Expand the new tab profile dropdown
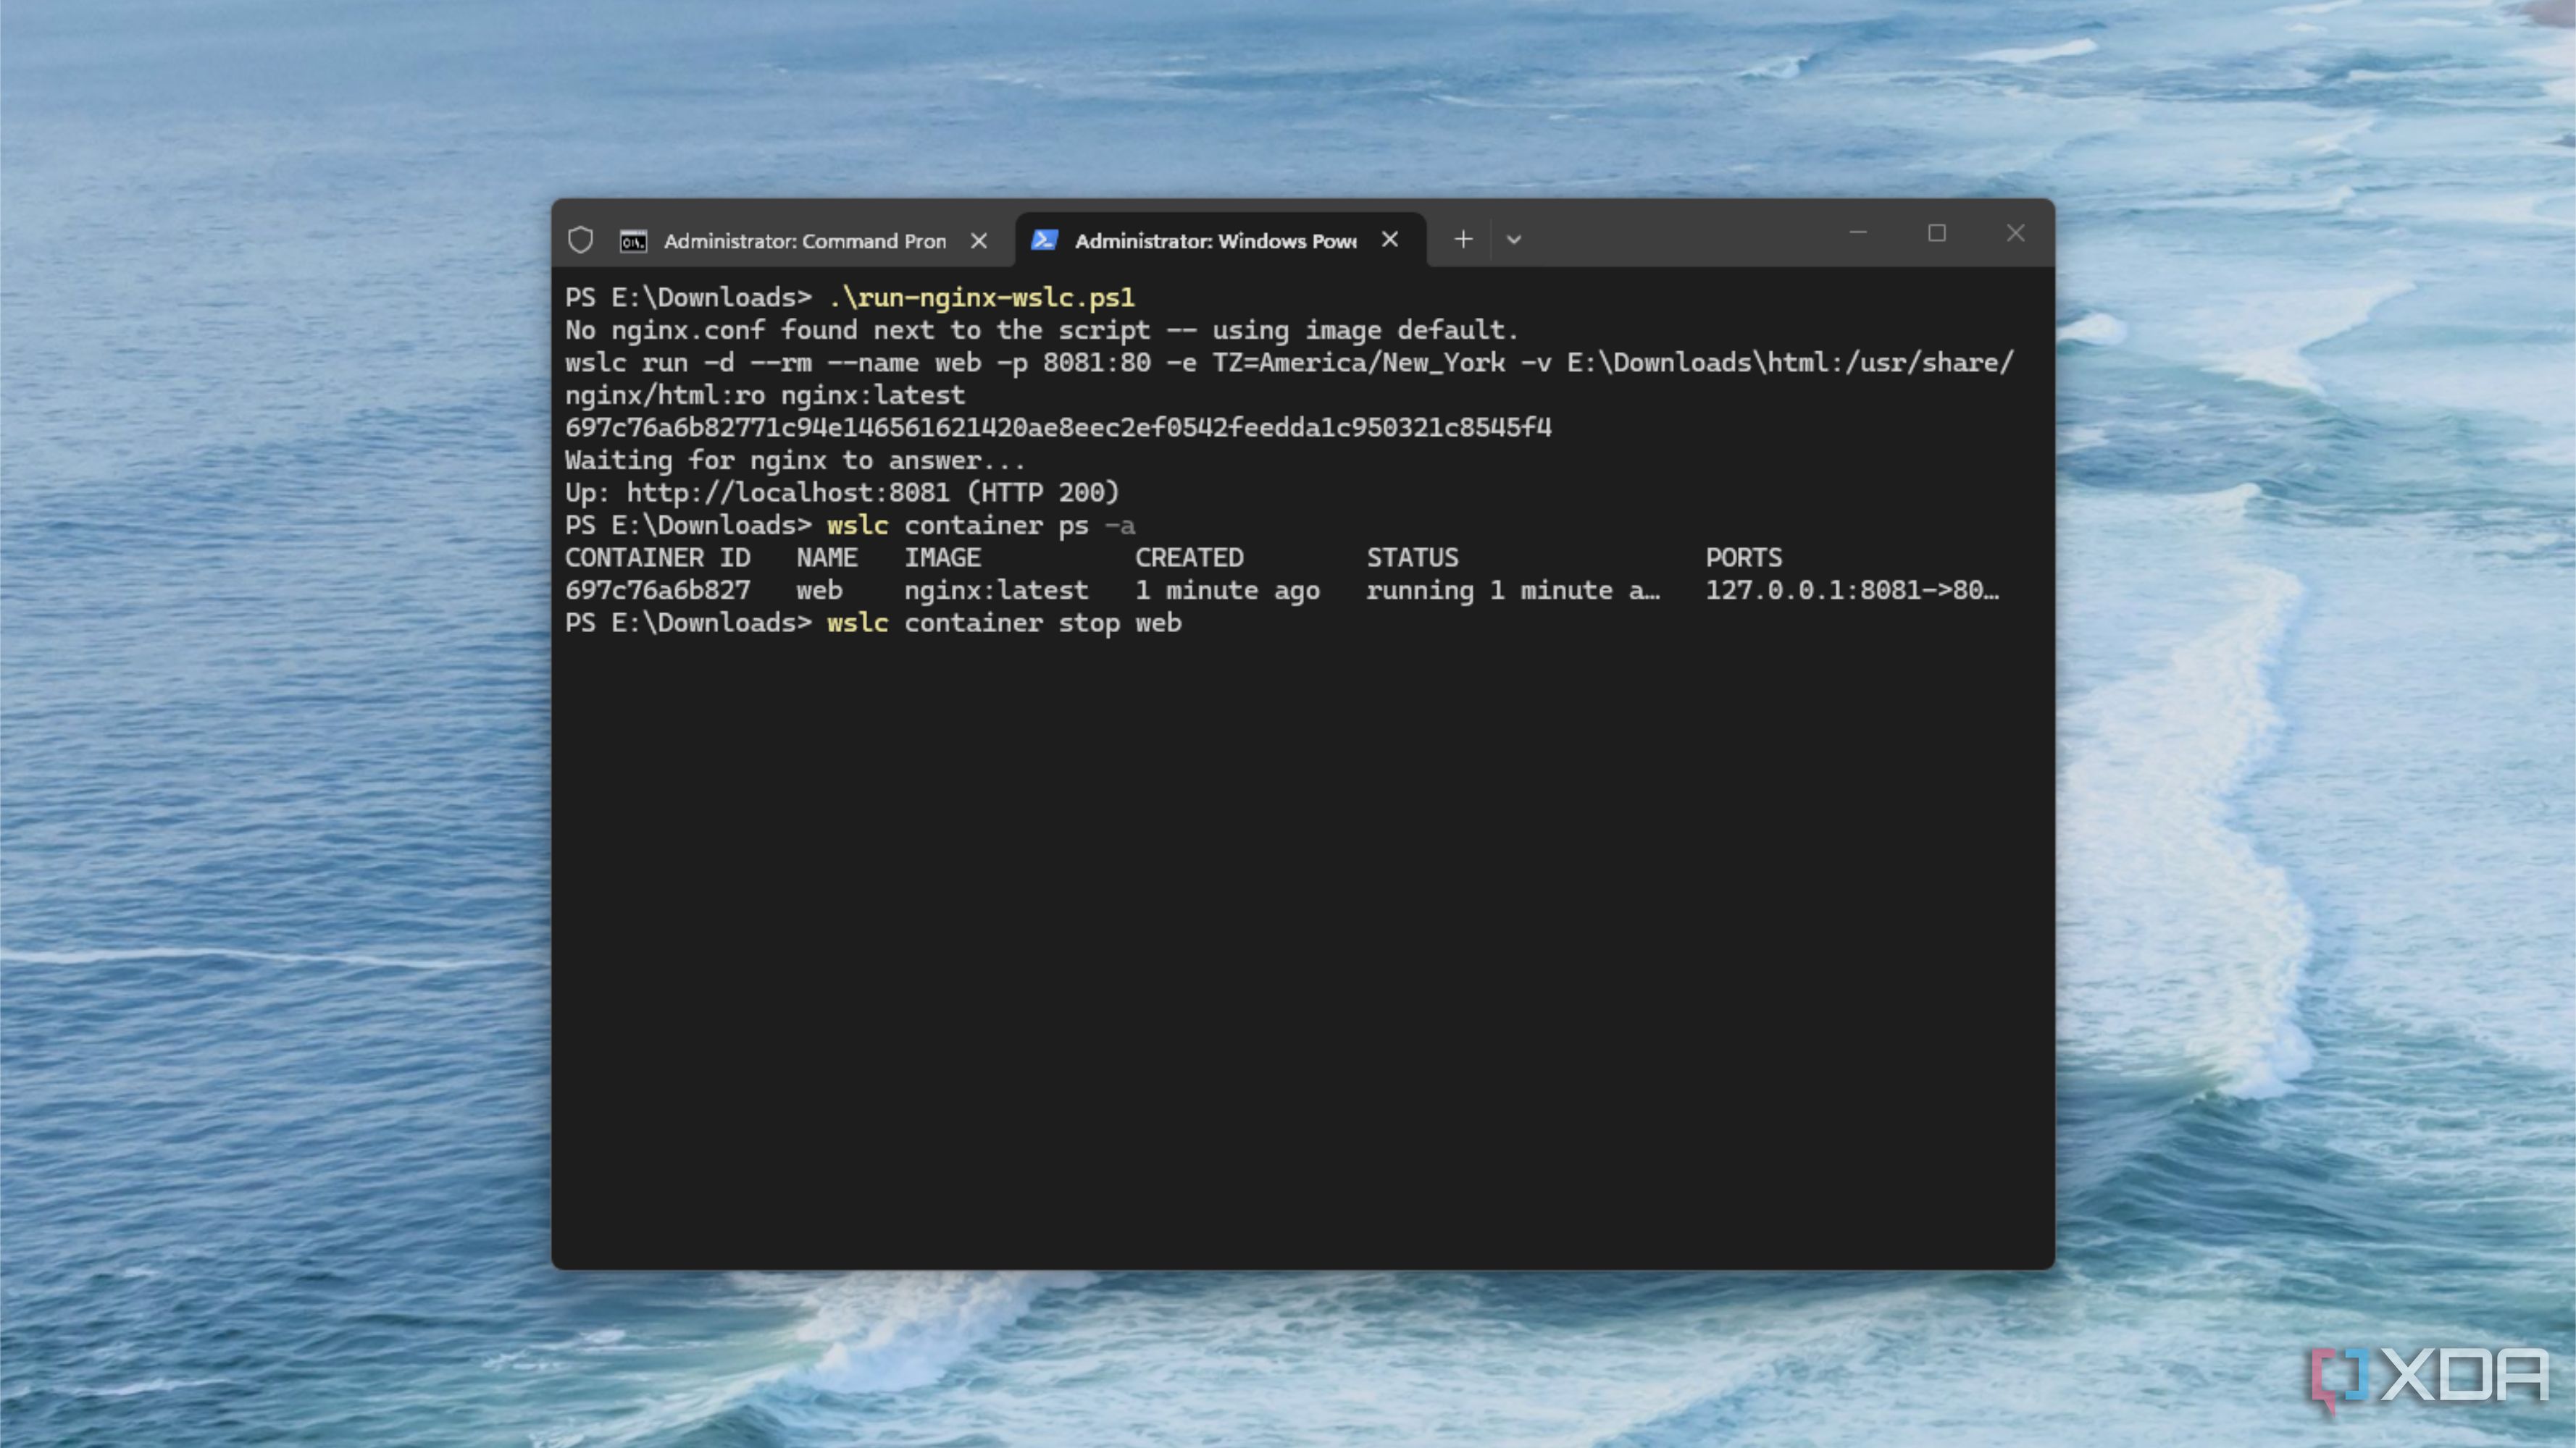Viewport: 2576px width, 1448px height. point(1513,240)
